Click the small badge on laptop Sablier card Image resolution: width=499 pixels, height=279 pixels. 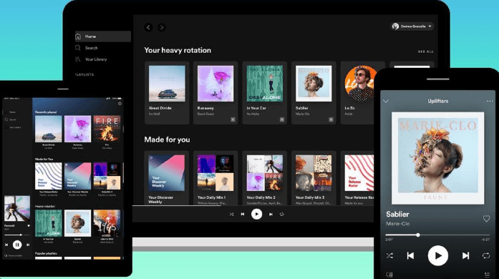coord(331,119)
